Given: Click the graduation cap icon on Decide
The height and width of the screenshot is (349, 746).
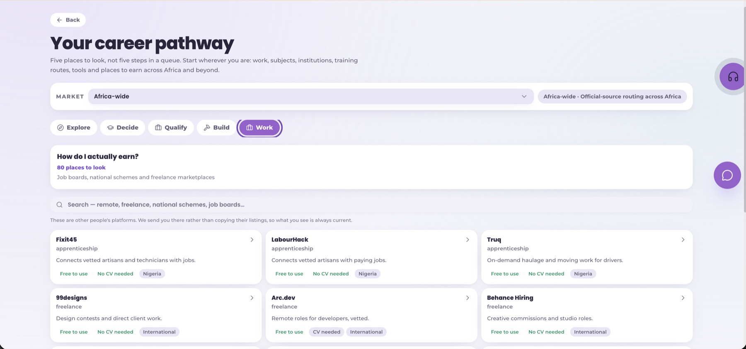Looking at the screenshot, I should tap(110, 128).
